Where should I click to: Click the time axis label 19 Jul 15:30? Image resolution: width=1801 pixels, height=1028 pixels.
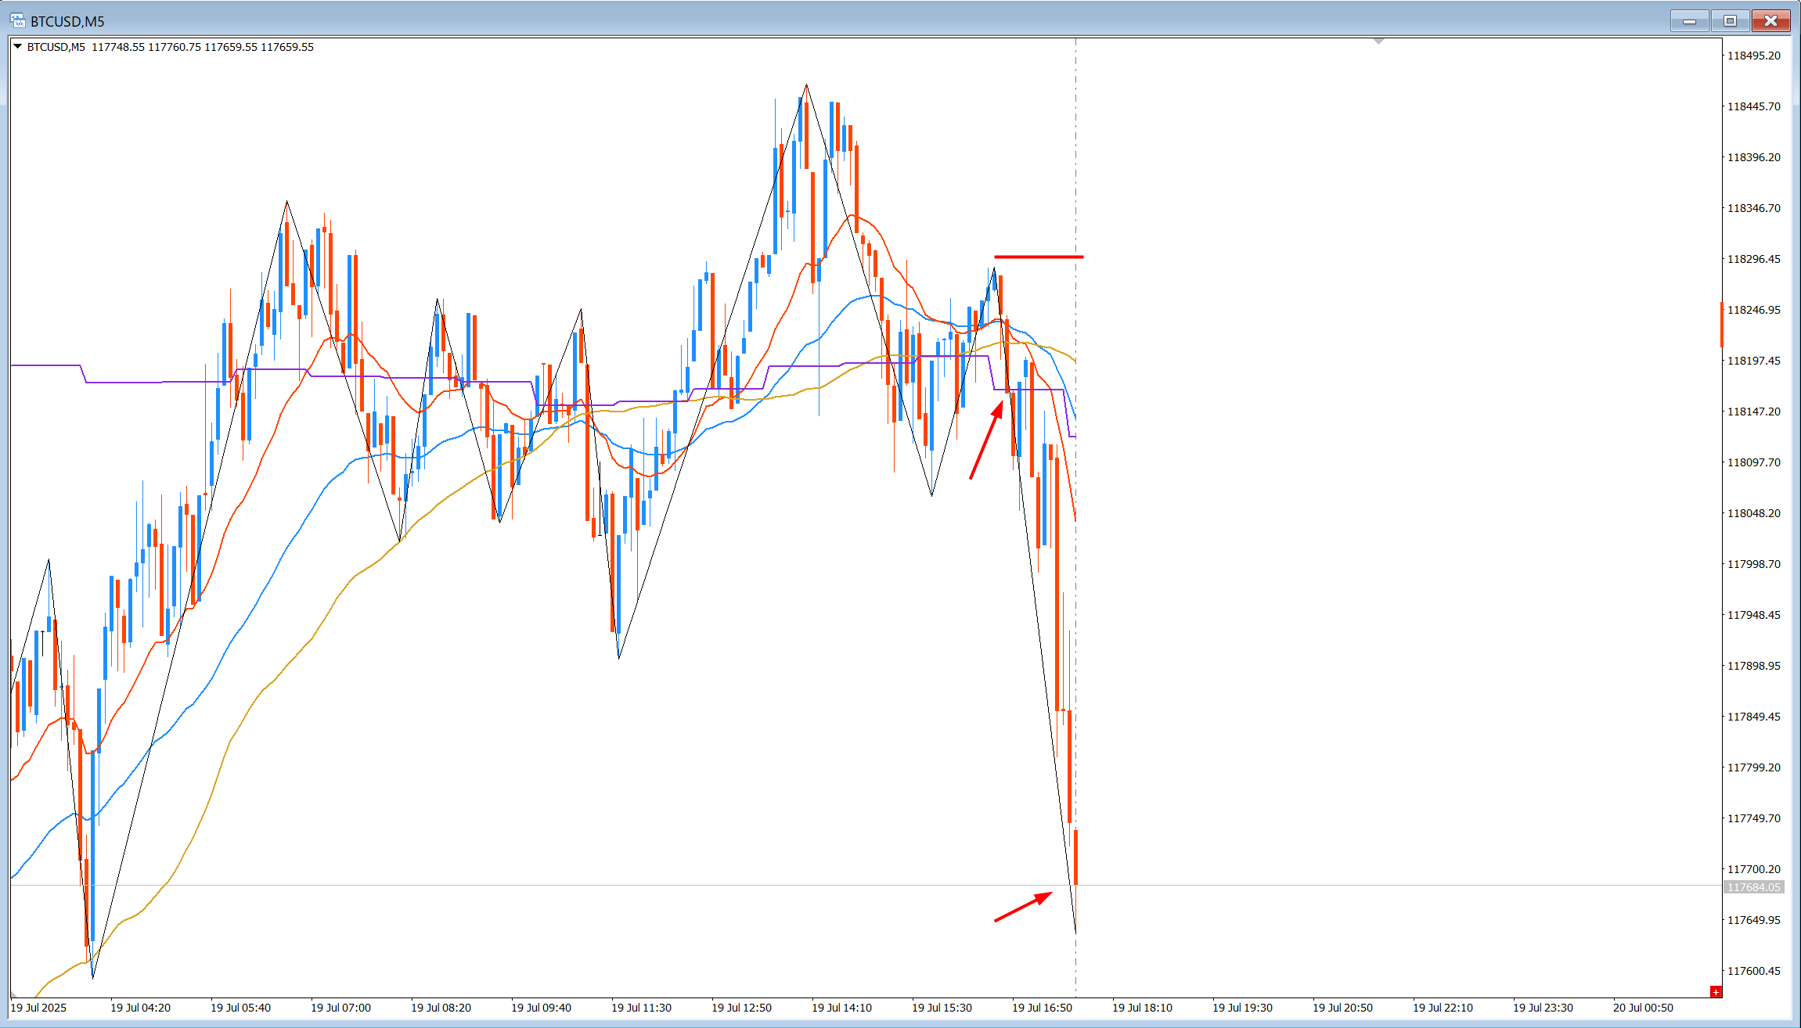[942, 1008]
